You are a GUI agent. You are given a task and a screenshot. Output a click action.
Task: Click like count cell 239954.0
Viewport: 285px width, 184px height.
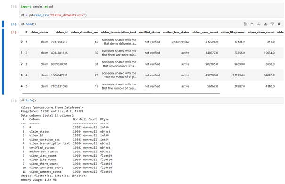pos(239,75)
